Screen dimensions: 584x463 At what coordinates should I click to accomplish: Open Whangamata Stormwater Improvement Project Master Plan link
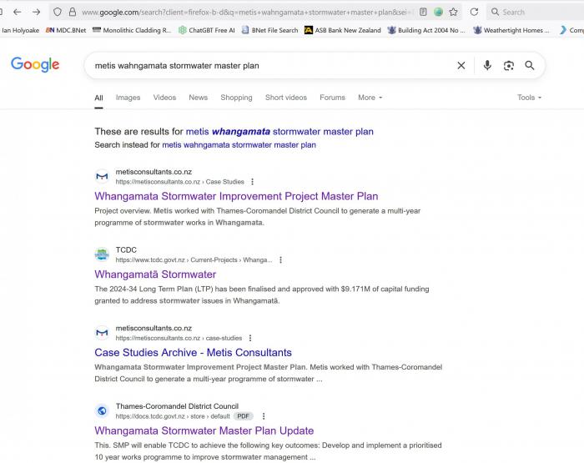pyautogui.click(x=236, y=196)
